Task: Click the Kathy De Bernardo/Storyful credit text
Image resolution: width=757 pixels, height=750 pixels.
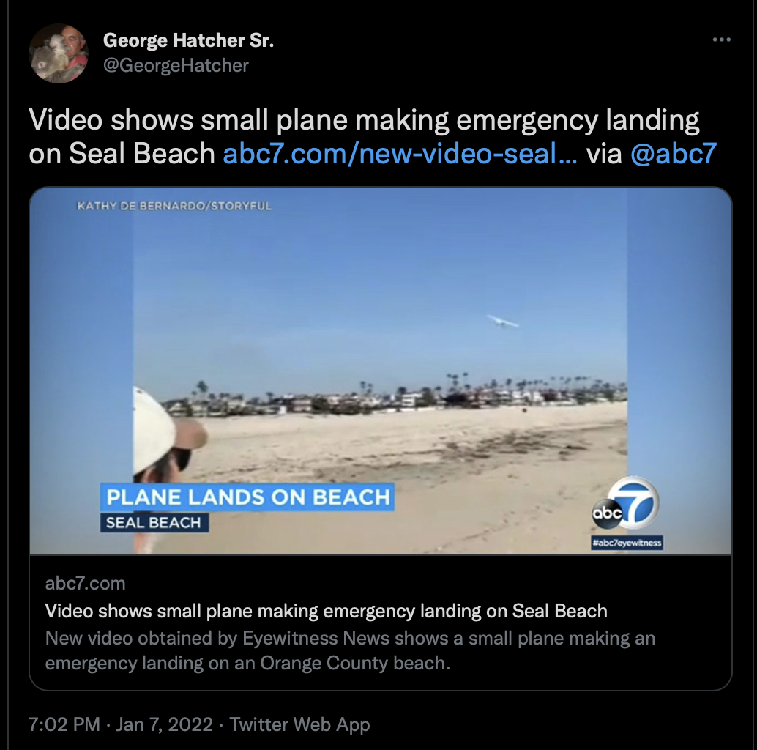Action: pyautogui.click(x=174, y=207)
